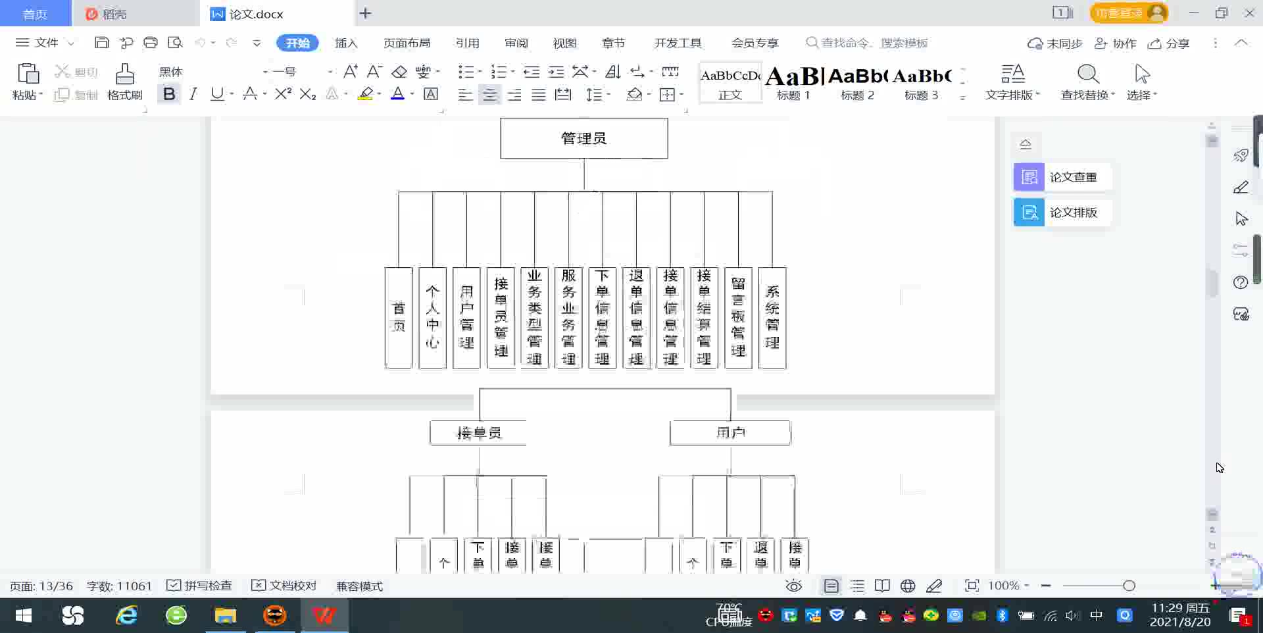Viewport: 1263px width, 633px height.
Task: Apply the yellow highlight color
Action: 365,94
